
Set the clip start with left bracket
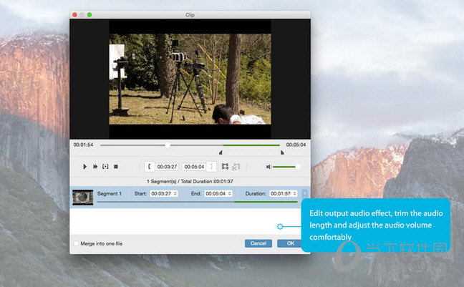click(150, 167)
